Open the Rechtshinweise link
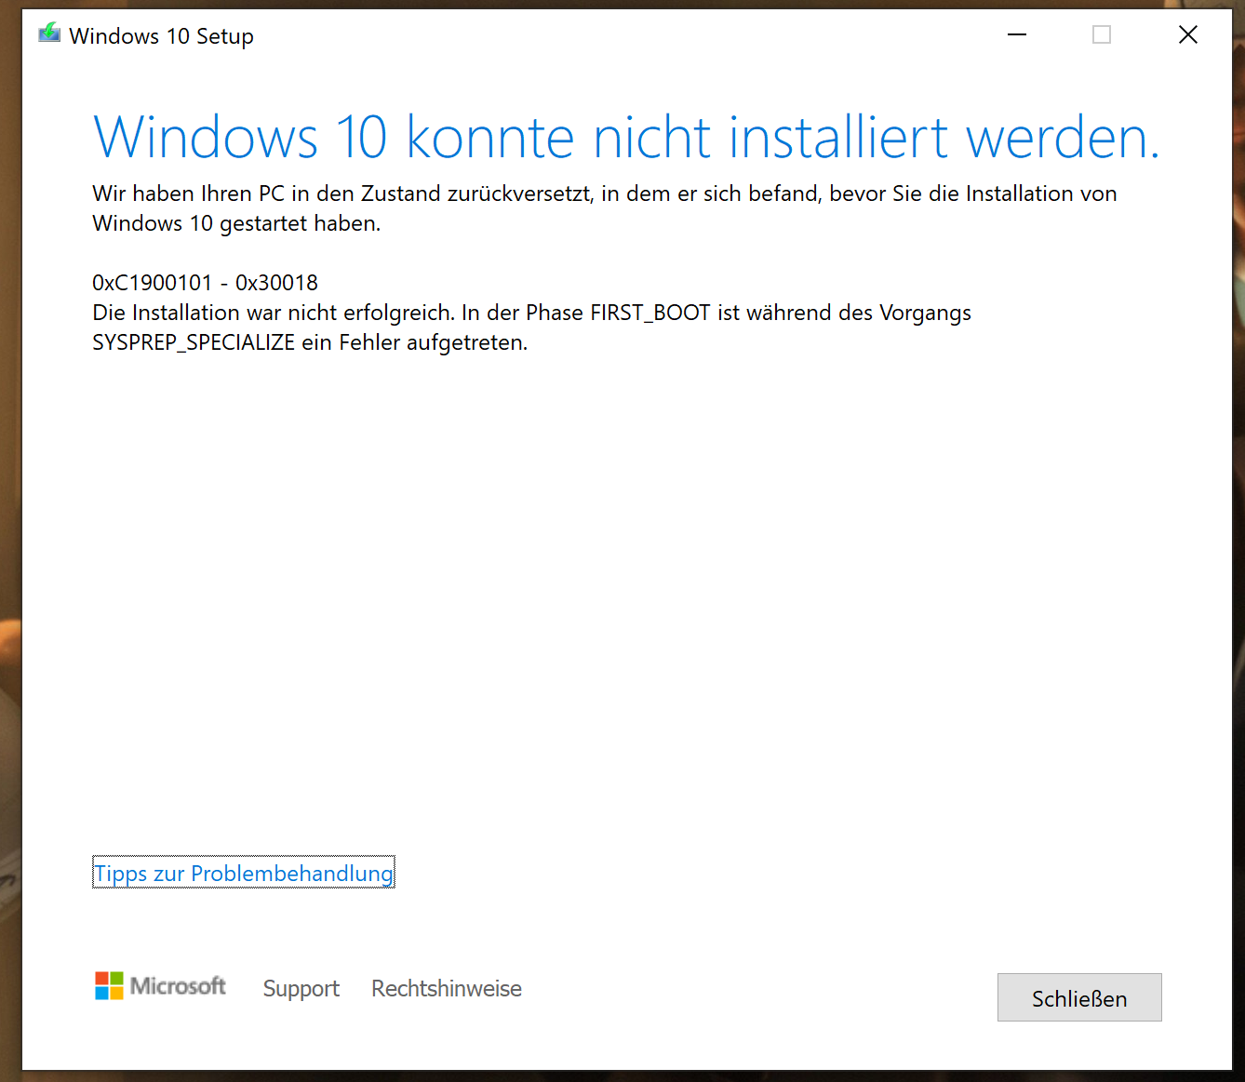This screenshot has width=1245, height=1082. tap(447, 988)
